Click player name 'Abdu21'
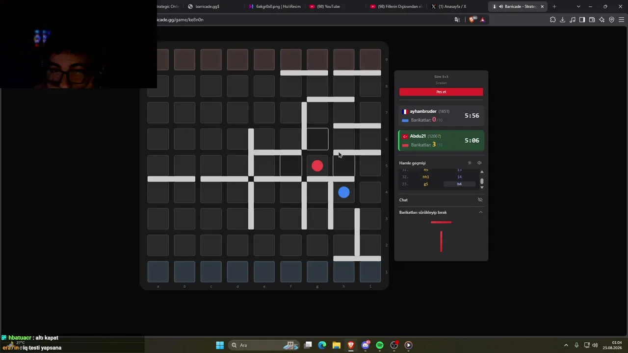Image resolution: width=628 pixels, height=353 pixels. 418,136
